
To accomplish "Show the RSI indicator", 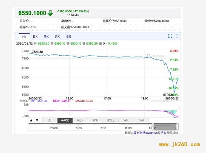I will tap(95, 120).
